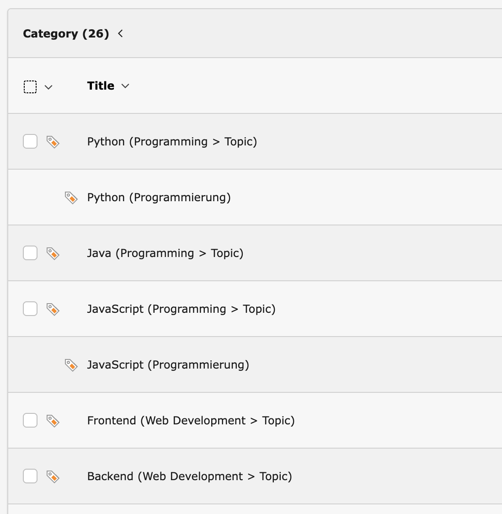Click the tag icon in the Backend row
Image resolution: width=502 pixels, height=514 pixels.
(x=53, y=477)
